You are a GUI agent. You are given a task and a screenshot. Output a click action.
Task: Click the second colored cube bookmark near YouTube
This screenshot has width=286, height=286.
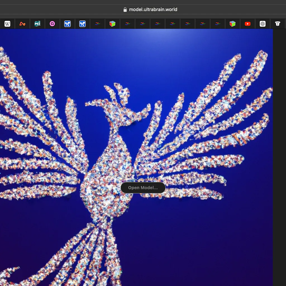(232, 24)
